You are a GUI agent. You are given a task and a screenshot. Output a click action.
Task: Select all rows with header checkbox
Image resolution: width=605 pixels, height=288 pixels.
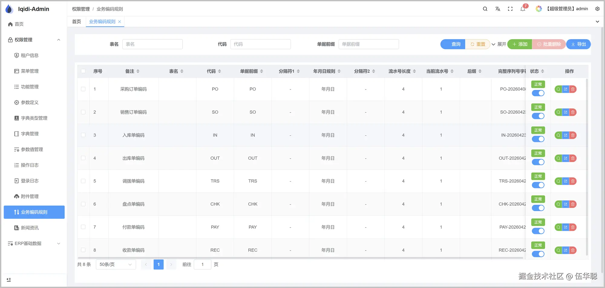[x=83, y=71]
